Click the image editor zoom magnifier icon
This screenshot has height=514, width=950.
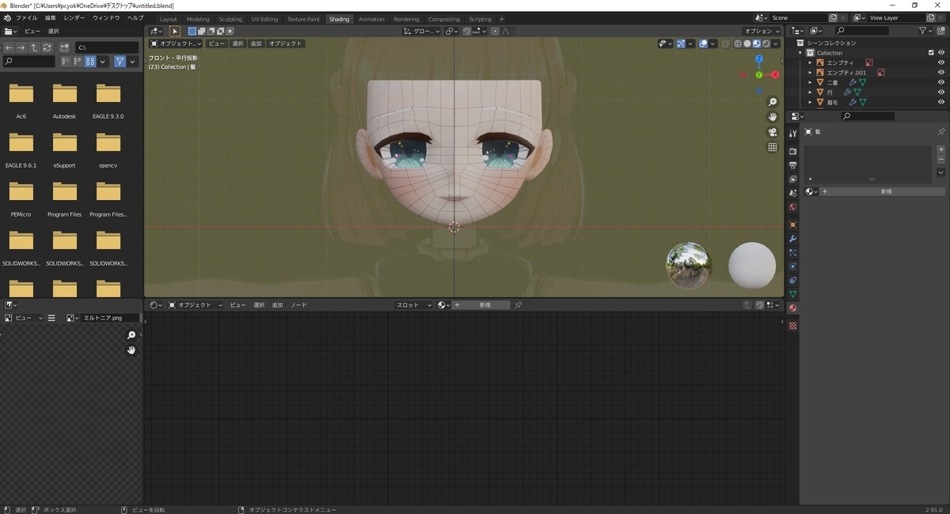click(131, 335)
